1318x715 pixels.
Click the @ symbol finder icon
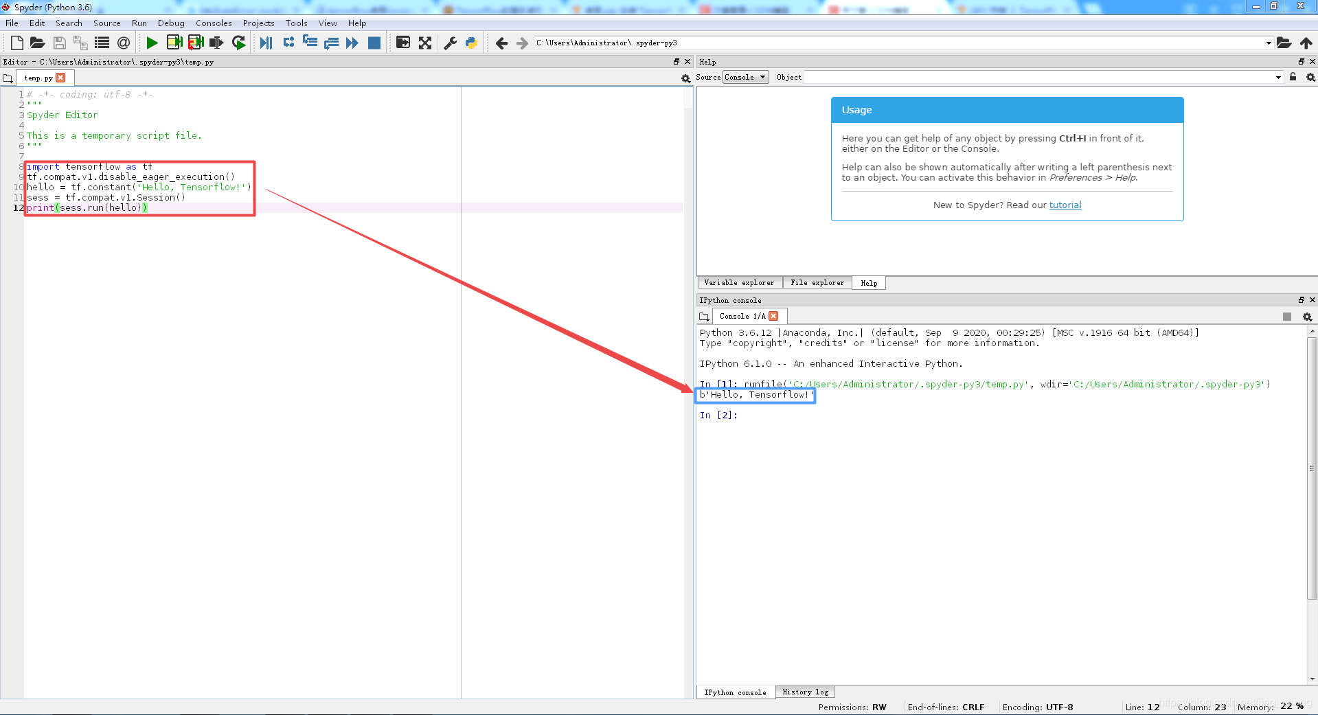pyautogui.click(x=124, y=43)
